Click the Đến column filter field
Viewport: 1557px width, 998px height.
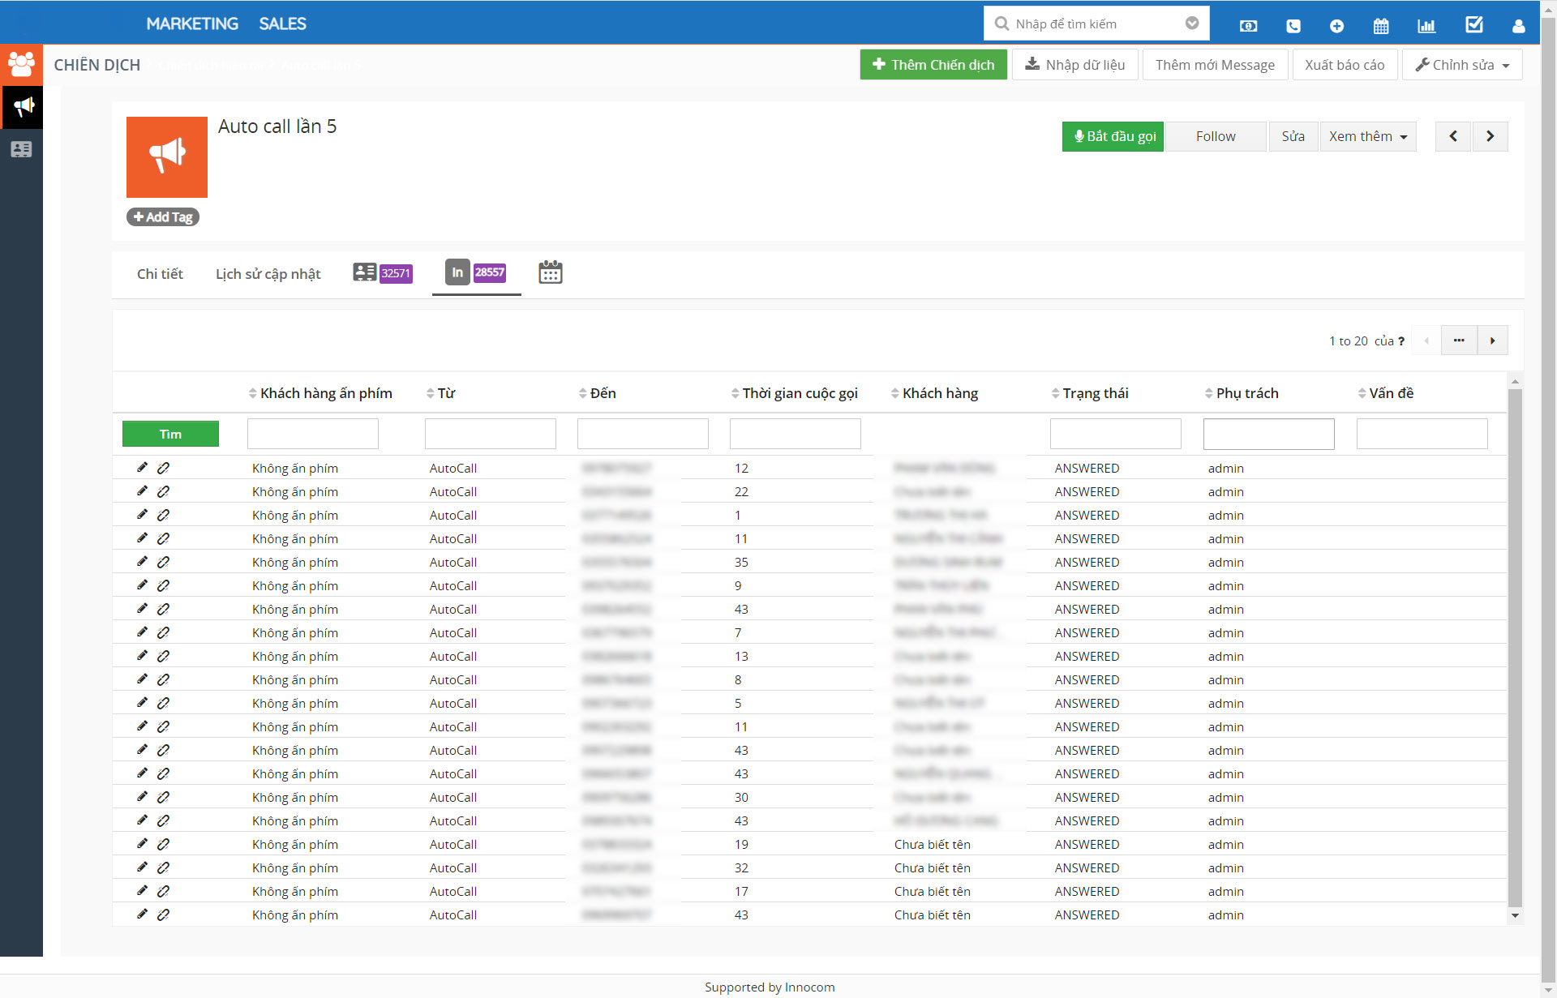pyautogui.click(x=643, y=434)
